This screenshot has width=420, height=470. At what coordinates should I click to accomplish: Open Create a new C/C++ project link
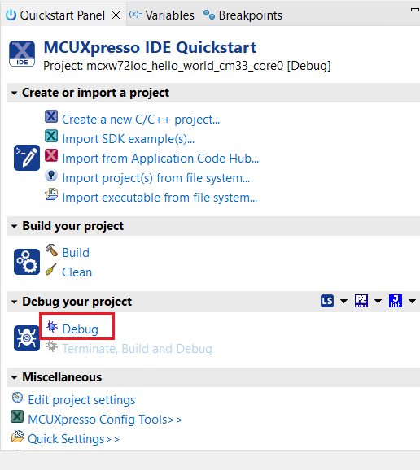point(141,120)
